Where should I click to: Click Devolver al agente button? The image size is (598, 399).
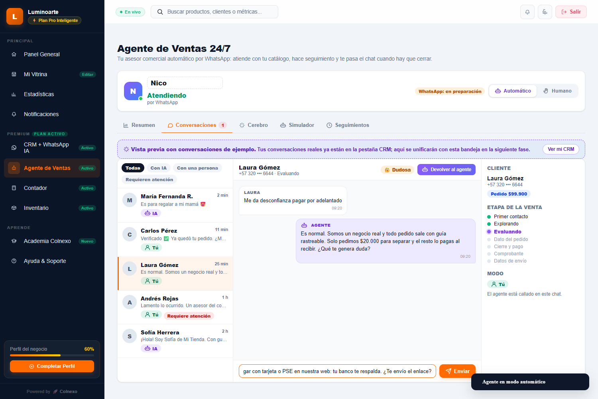447,170
